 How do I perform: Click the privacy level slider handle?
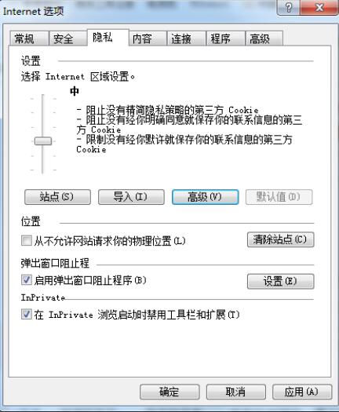tap(43, 140)
